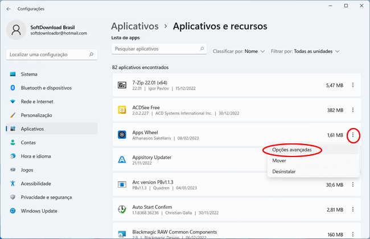Open the three-dot menu for ACDSee Free
The image size is (370, 239).
click(353, 110)
